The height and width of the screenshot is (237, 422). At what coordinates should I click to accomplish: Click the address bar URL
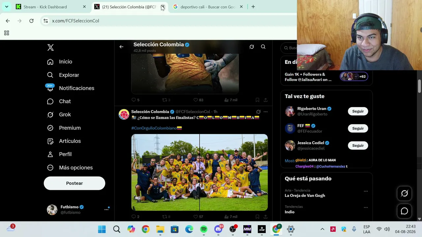tap(75, 21)
